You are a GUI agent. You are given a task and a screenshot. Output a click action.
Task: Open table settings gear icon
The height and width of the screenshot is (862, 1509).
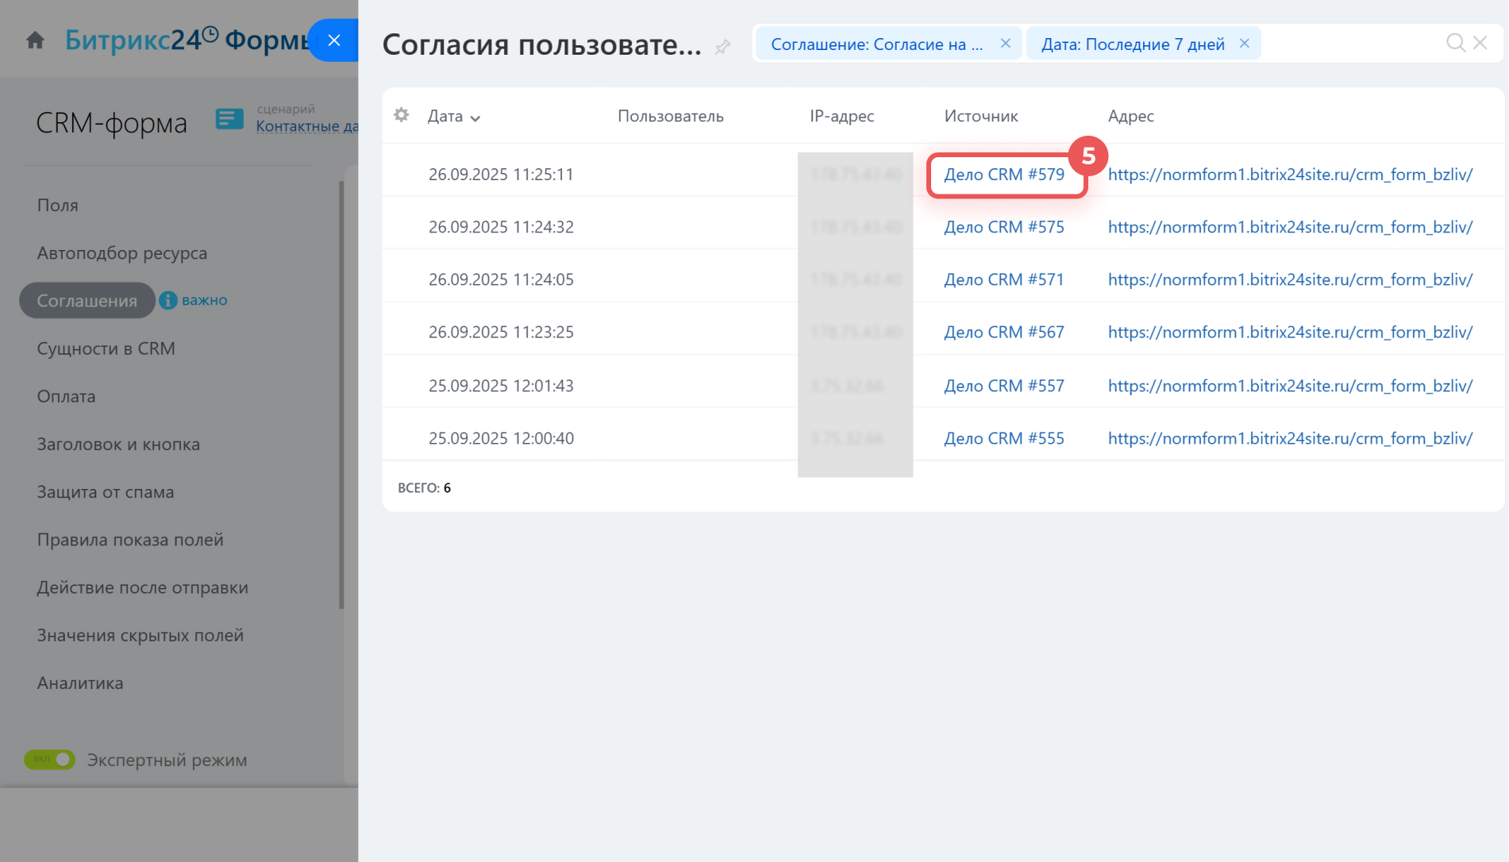coord(402,115)
